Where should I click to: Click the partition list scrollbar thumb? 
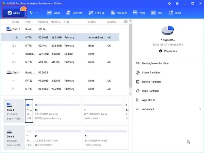coord(130,56)
